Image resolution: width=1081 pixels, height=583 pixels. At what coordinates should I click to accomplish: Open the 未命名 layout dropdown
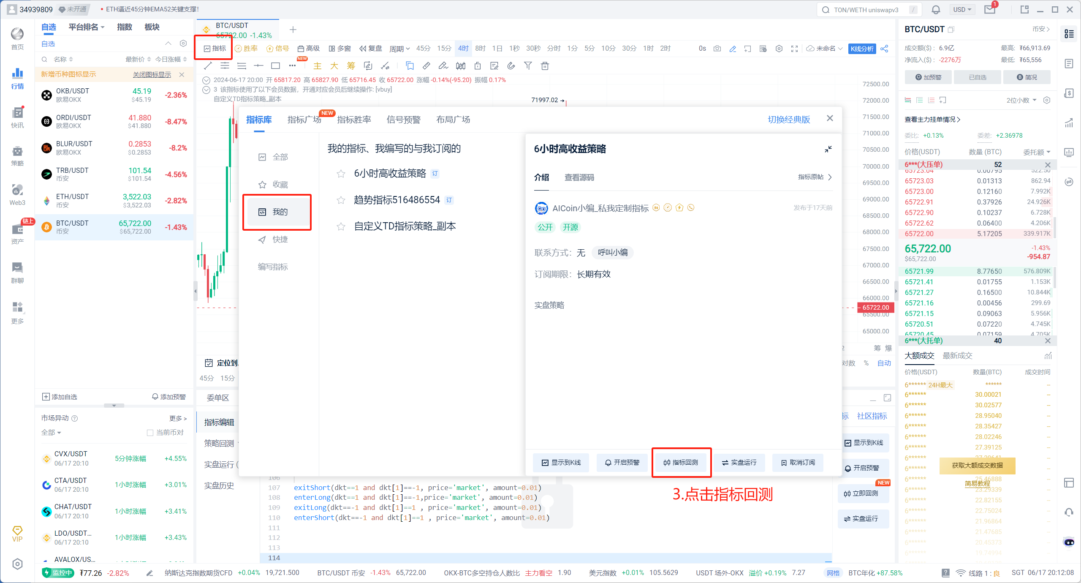[x=825, y=49]
